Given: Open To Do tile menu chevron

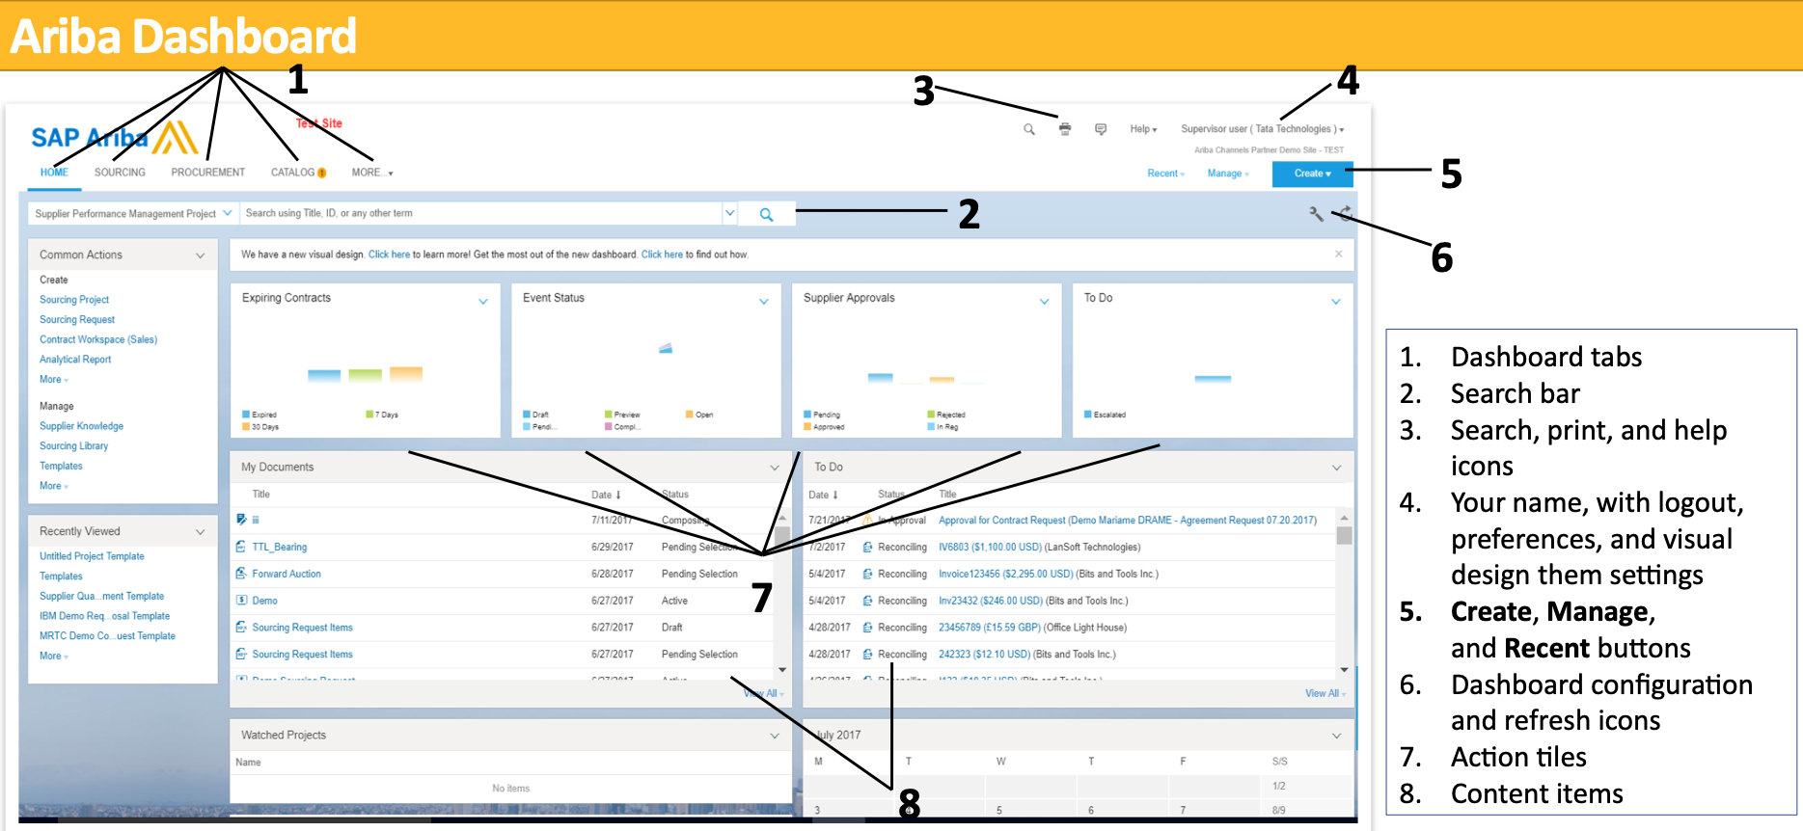Looking at the screenshot, I should tap(1336, 302).
